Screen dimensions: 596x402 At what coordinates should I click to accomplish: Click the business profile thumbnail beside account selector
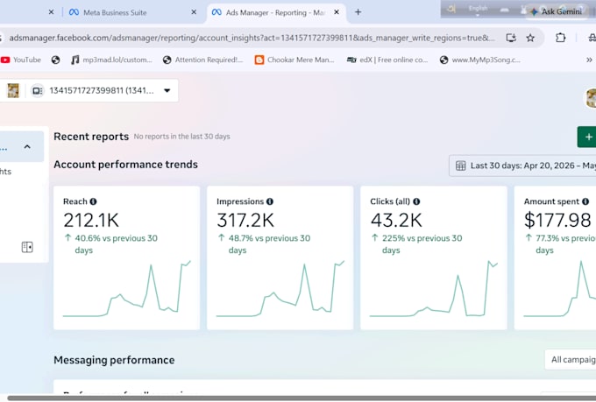click(x=13, y=90)
